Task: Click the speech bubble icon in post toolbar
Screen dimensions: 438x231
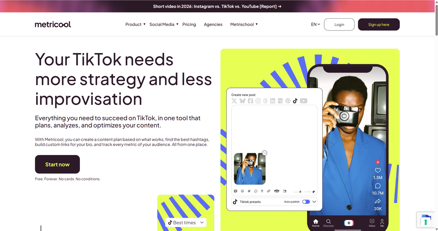Action: (255, 191)
